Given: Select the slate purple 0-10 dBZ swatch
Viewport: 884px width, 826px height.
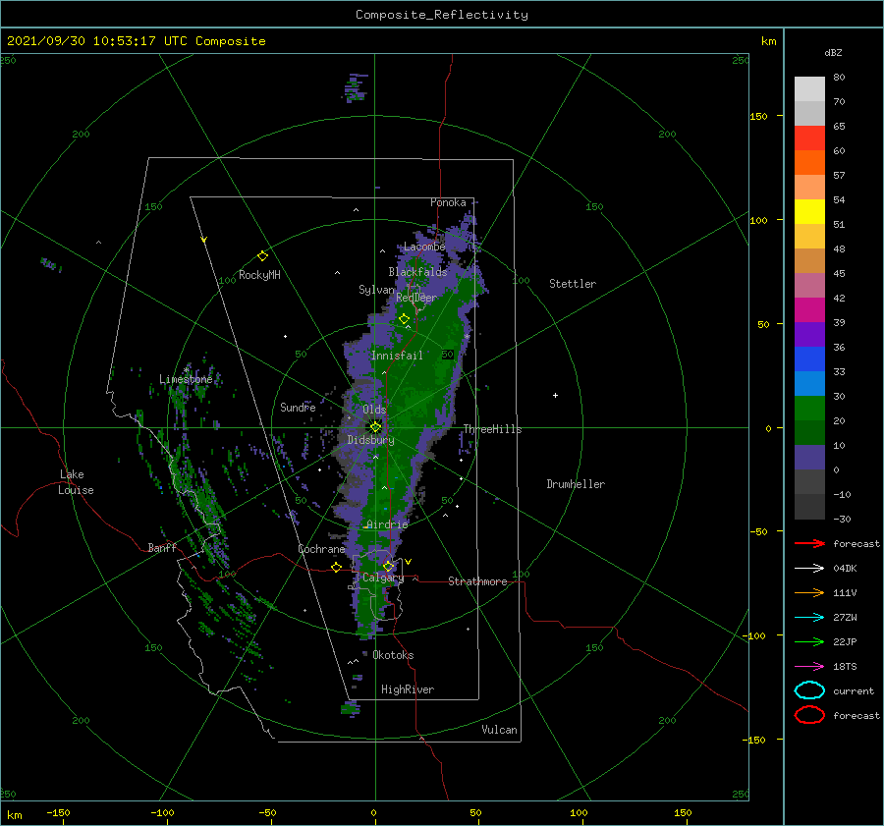Looking at the screenshot, I should [809, 458].
